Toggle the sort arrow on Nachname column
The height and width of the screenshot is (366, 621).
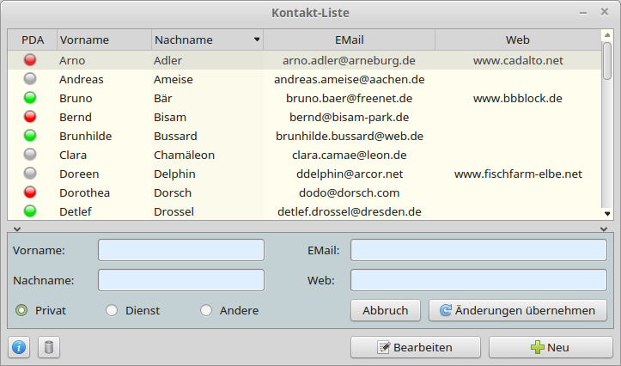pyautogui.click(x=256, y=40)
